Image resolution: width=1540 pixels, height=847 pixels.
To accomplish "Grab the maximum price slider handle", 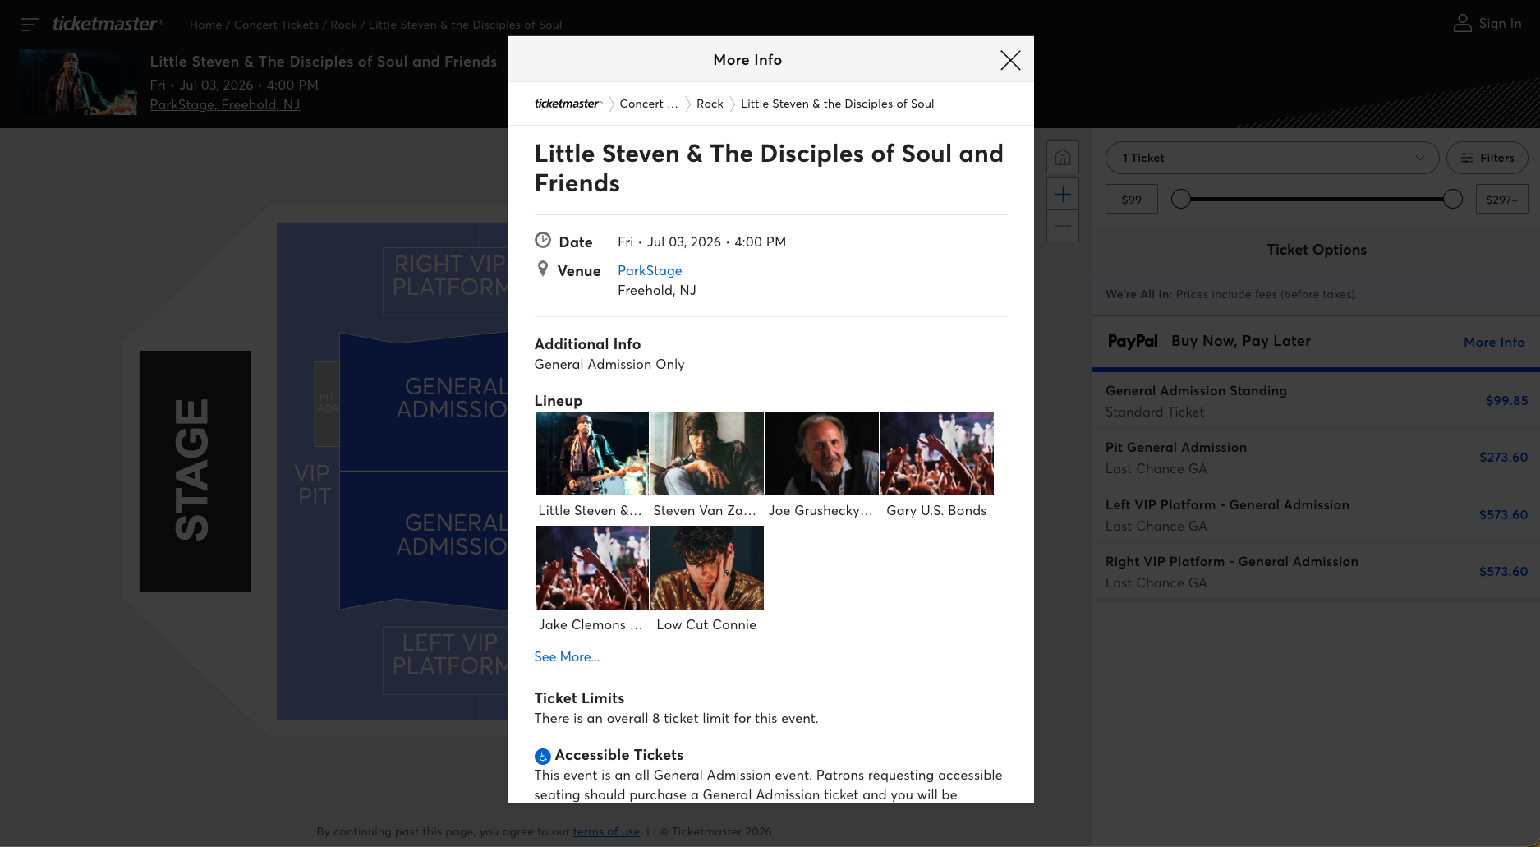I will point(1452,199).
